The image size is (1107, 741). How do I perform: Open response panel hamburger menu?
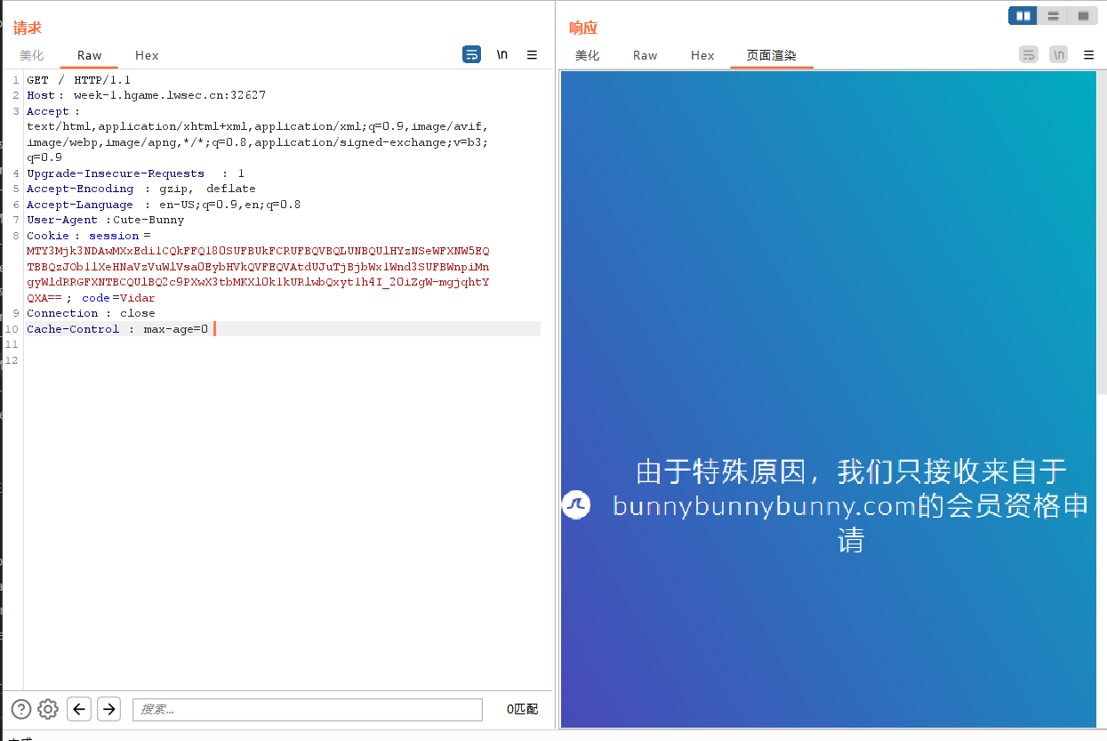click(1088, 54)
